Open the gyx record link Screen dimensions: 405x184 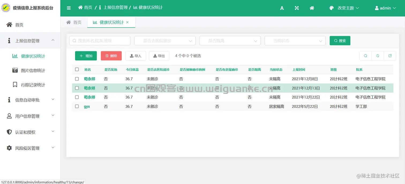point(87,106)
